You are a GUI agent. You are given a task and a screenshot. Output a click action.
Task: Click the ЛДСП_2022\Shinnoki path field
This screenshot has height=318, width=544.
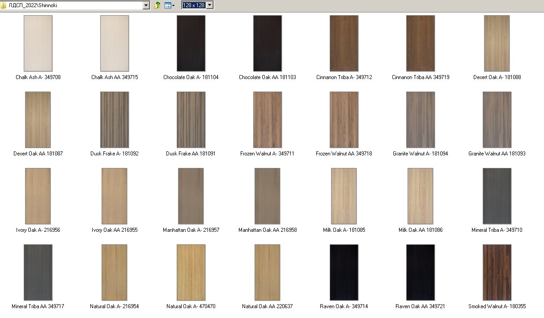(x=75, y=5)
